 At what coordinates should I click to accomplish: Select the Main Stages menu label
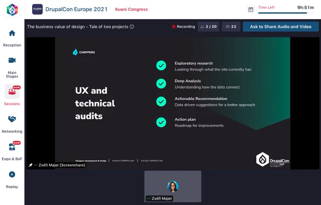(12, 74)
